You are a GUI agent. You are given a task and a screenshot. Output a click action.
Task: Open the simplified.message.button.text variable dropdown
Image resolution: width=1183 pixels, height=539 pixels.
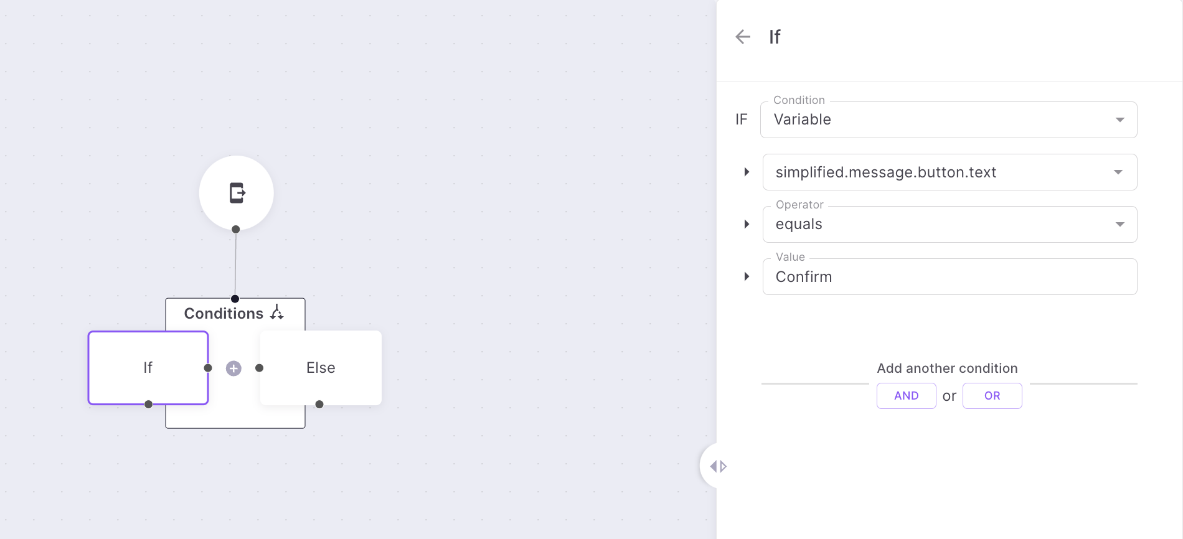[950, 172]
